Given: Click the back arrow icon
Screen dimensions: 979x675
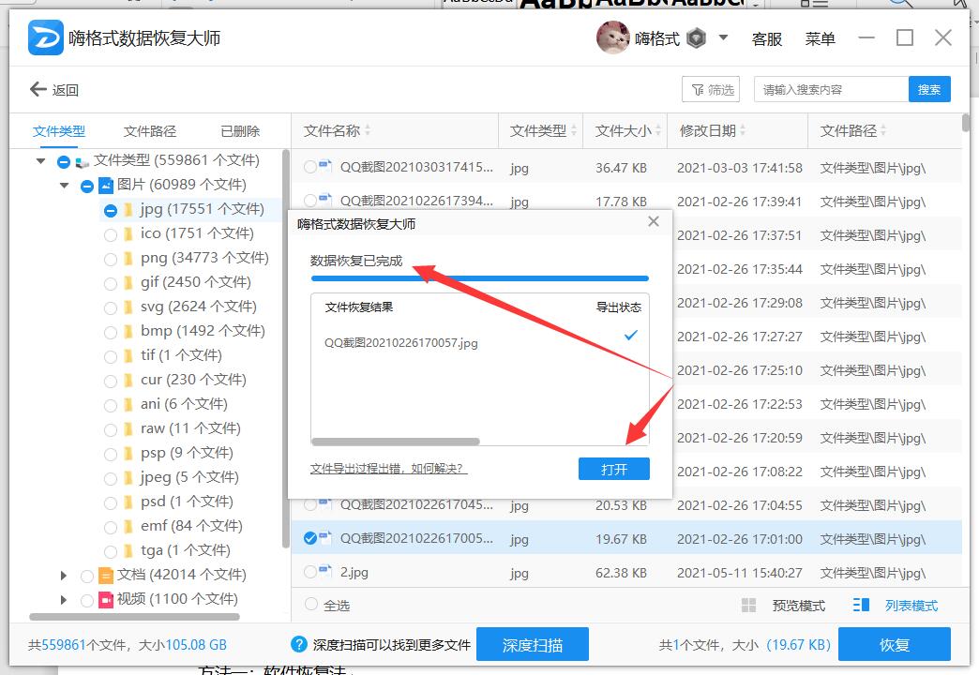Looking at the screenshot, I should [x=38, y=89].
